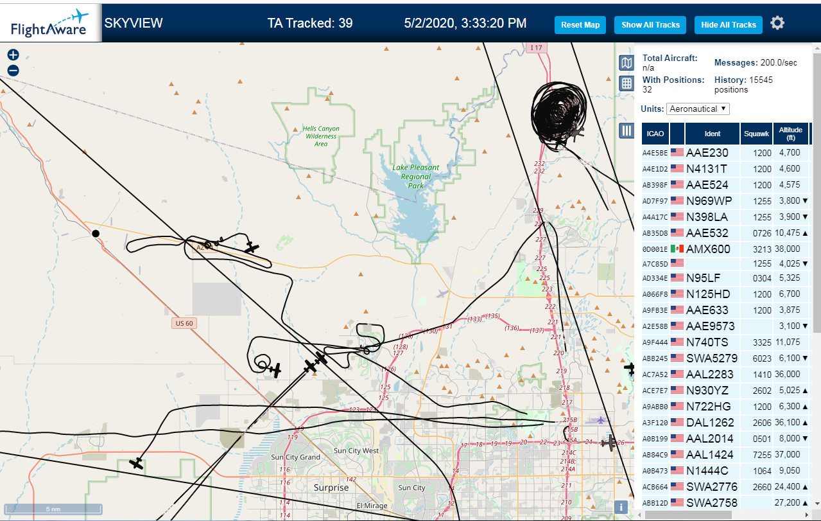Click the FlightAware logo
821x521 pixels.
pos(50,23)
